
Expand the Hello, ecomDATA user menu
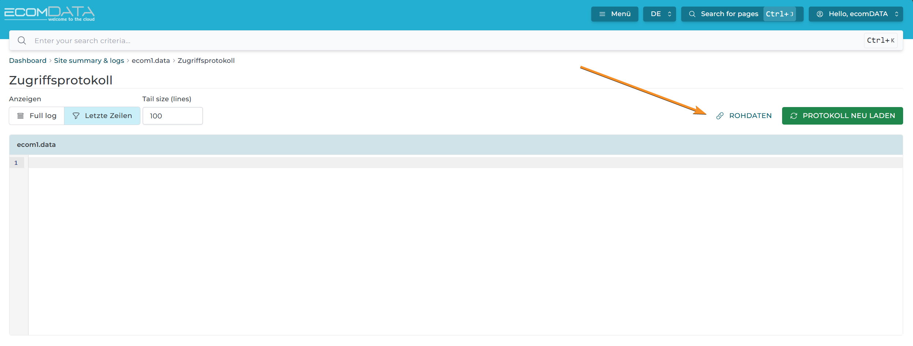click(x=856, y=14)
